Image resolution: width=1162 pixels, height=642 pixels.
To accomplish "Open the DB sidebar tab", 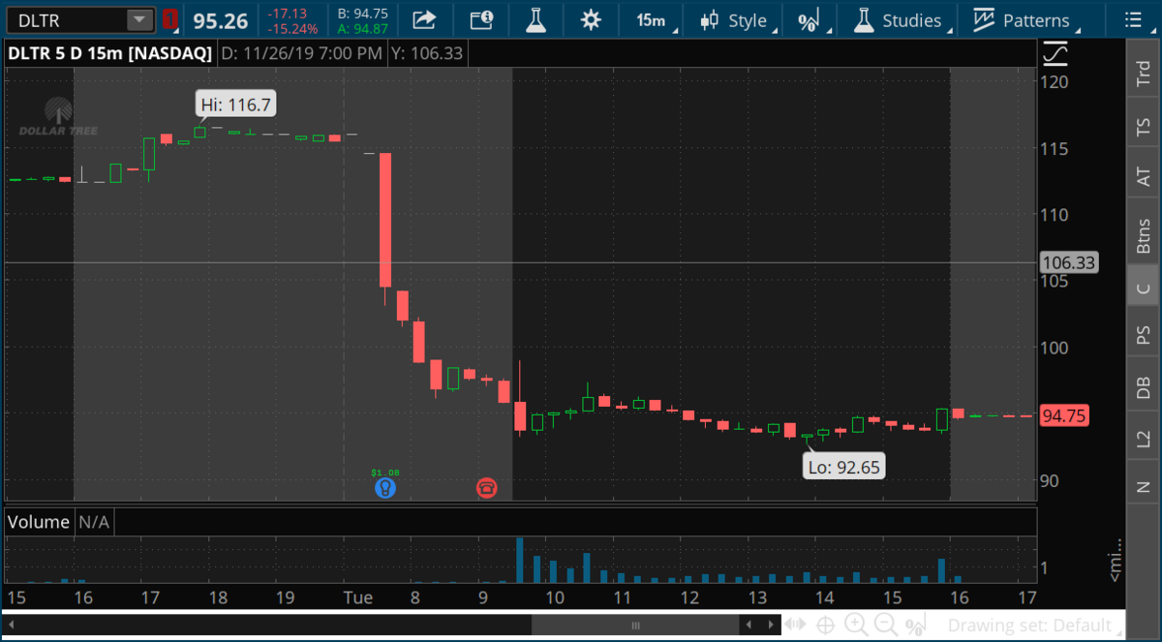I will point(1144,387).
